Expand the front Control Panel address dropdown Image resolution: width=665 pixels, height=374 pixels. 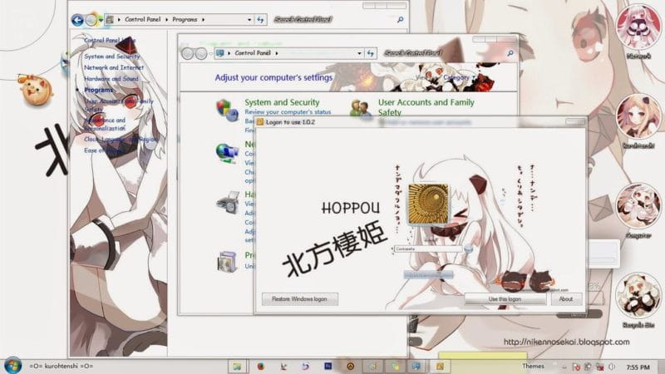(x=359, y=53)
